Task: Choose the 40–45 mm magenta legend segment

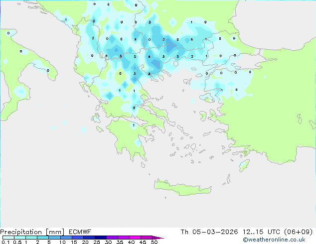Action: [135, 238]
